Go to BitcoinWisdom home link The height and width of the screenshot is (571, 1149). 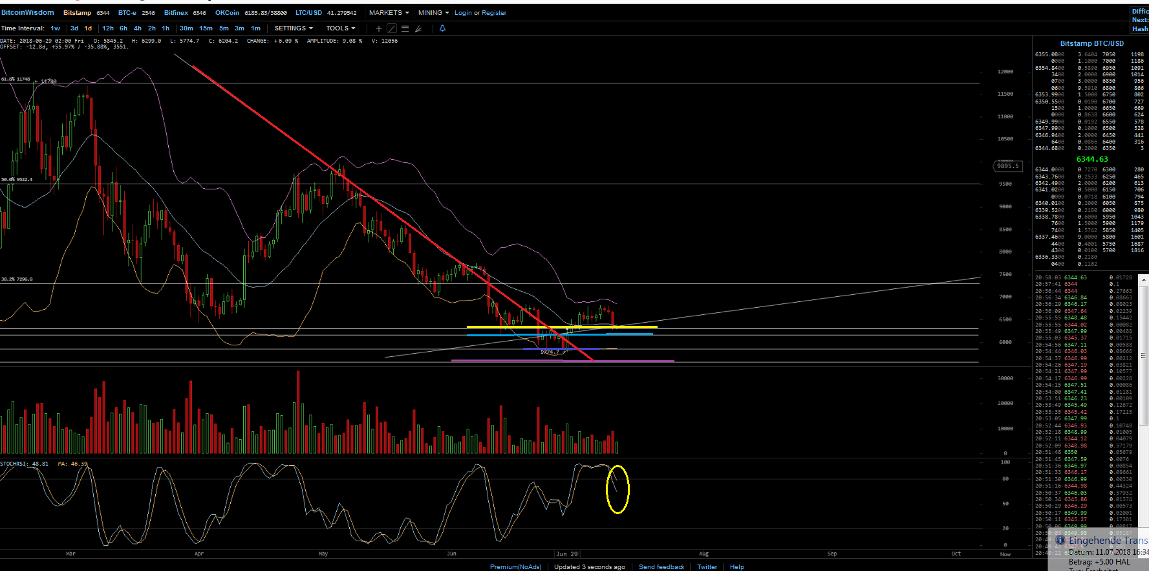click(x=28, y=13)
